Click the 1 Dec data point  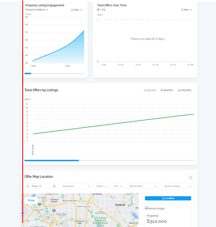pyautogui.click(x=33, y=61)
